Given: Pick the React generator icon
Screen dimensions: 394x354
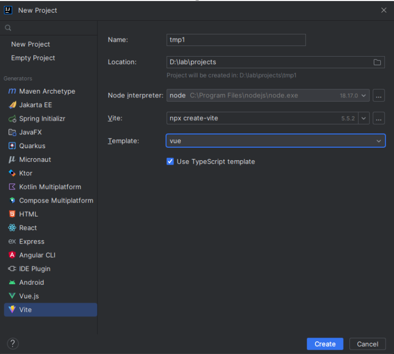Looking at the screenshot, I should click(12, 228).
